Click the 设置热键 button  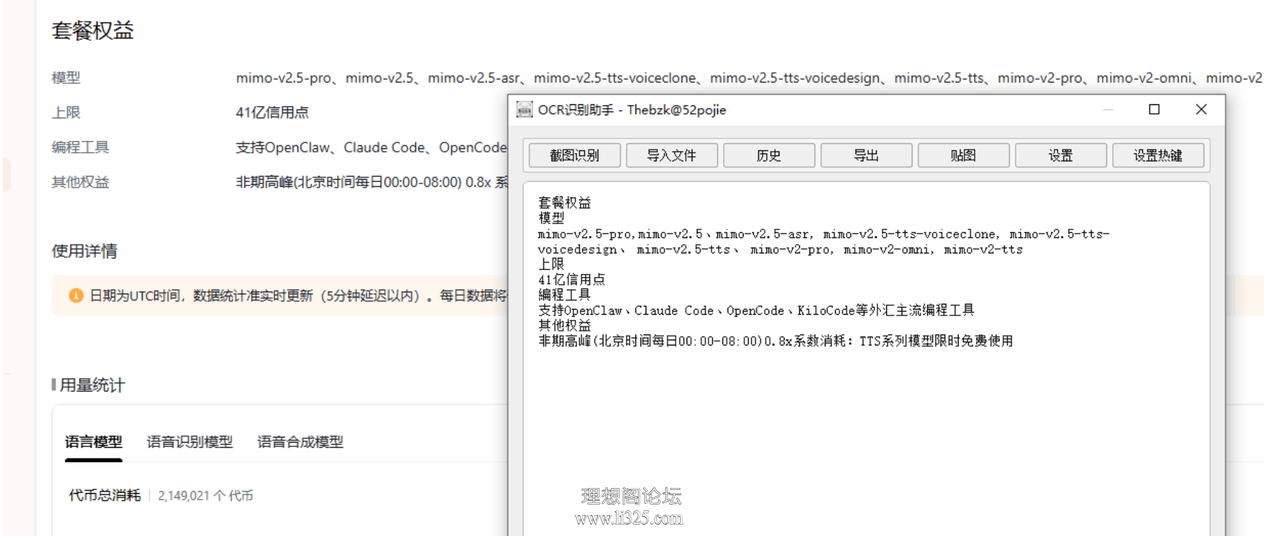pyautogui.click(x=1158, y=155)
